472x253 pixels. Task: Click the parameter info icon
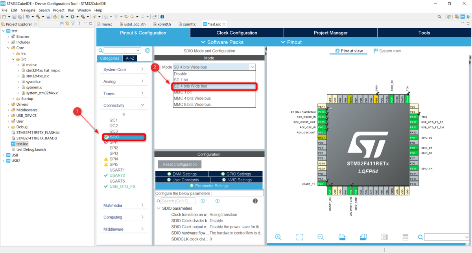pos(255,201)
